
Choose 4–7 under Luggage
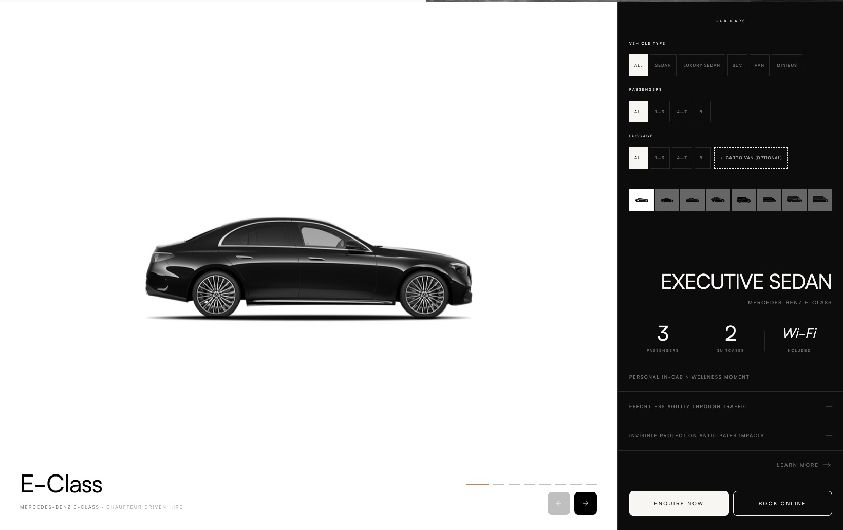click(682, 158)
